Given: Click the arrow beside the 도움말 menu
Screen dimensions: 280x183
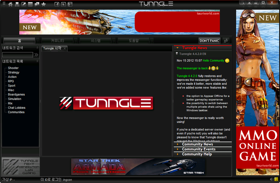Looking at the screenshot, I should point(152,41).
